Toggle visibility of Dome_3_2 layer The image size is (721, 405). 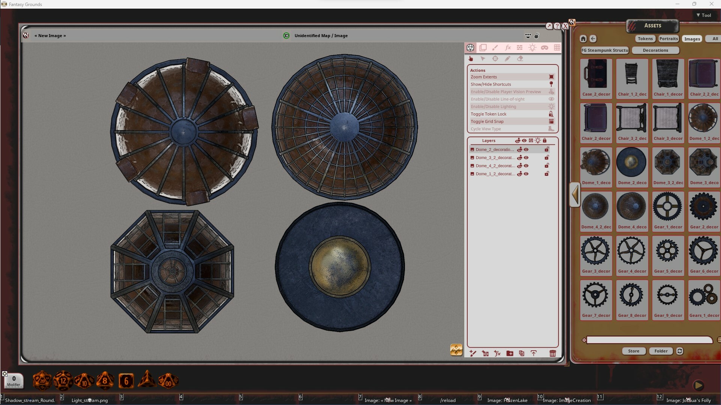point(526,157)
